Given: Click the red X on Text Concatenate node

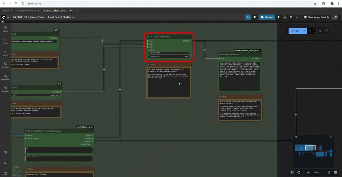Looking at the screenshot, I should pos(151,37).
